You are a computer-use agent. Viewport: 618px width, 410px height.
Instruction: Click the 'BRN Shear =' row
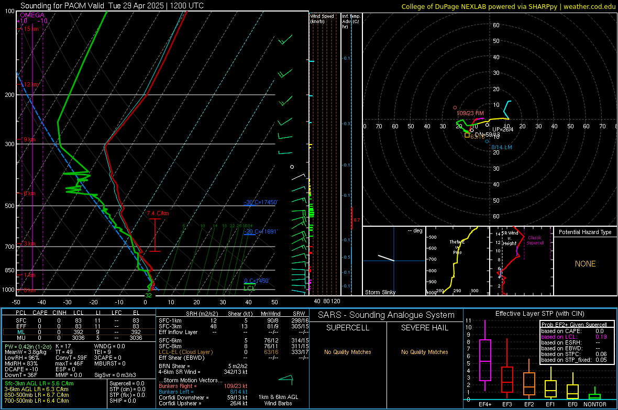point(203,366)
